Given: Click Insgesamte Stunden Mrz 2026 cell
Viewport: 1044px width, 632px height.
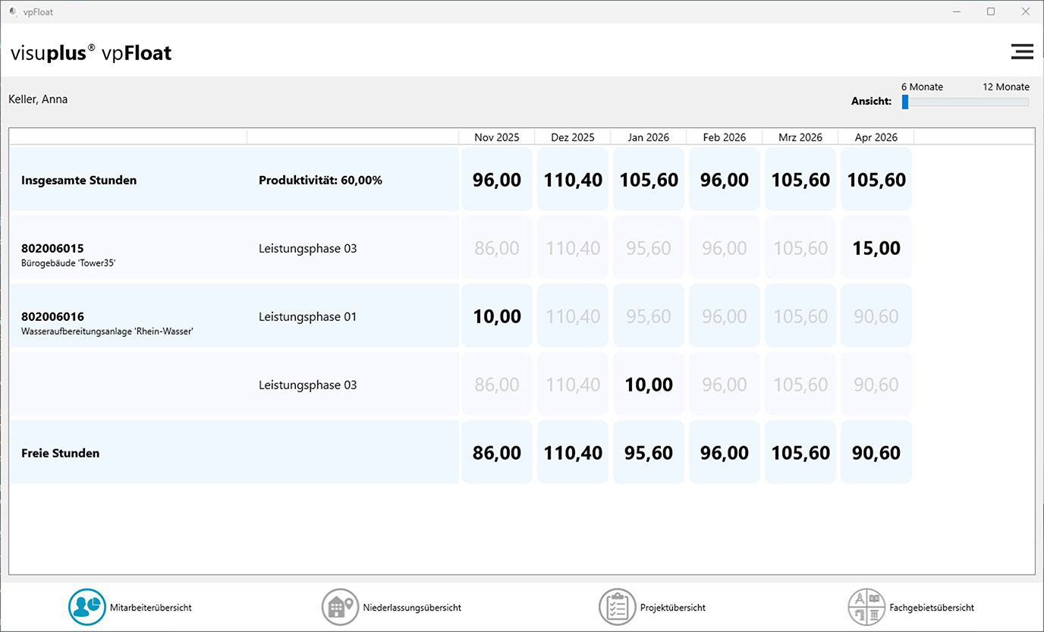Looking at the screenshot, I should [800, 180].
